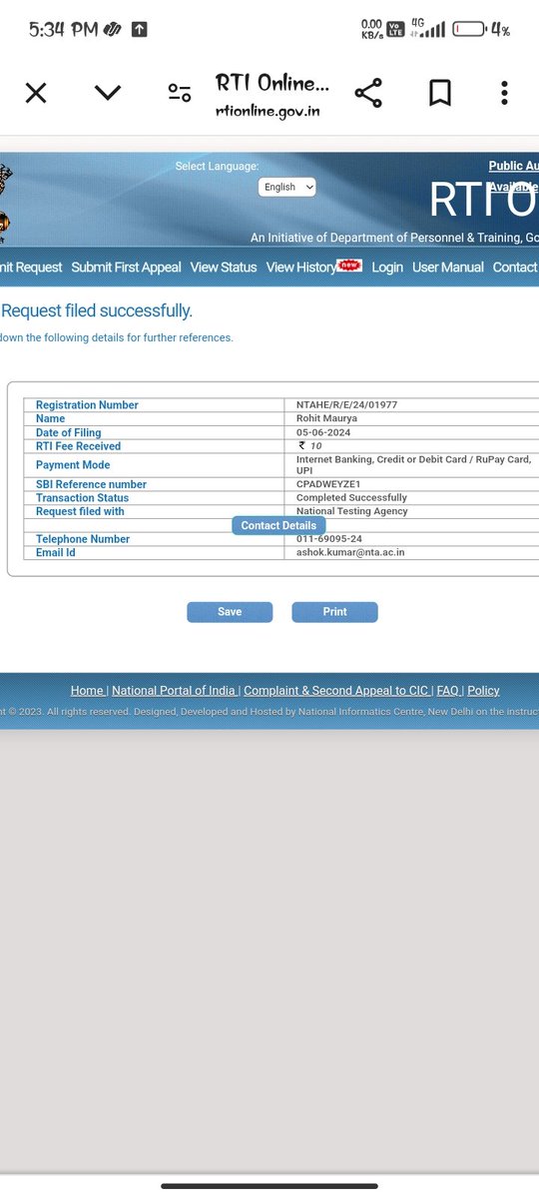Open the three-dot browser menu

(504, 93)
